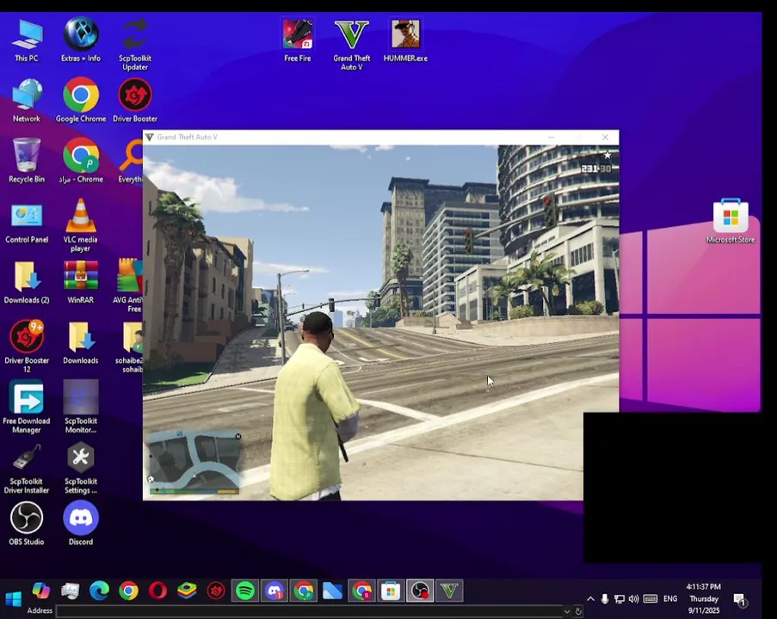Switch to the Chrome taskbar window with the S badge

click(x=361, y=591)
